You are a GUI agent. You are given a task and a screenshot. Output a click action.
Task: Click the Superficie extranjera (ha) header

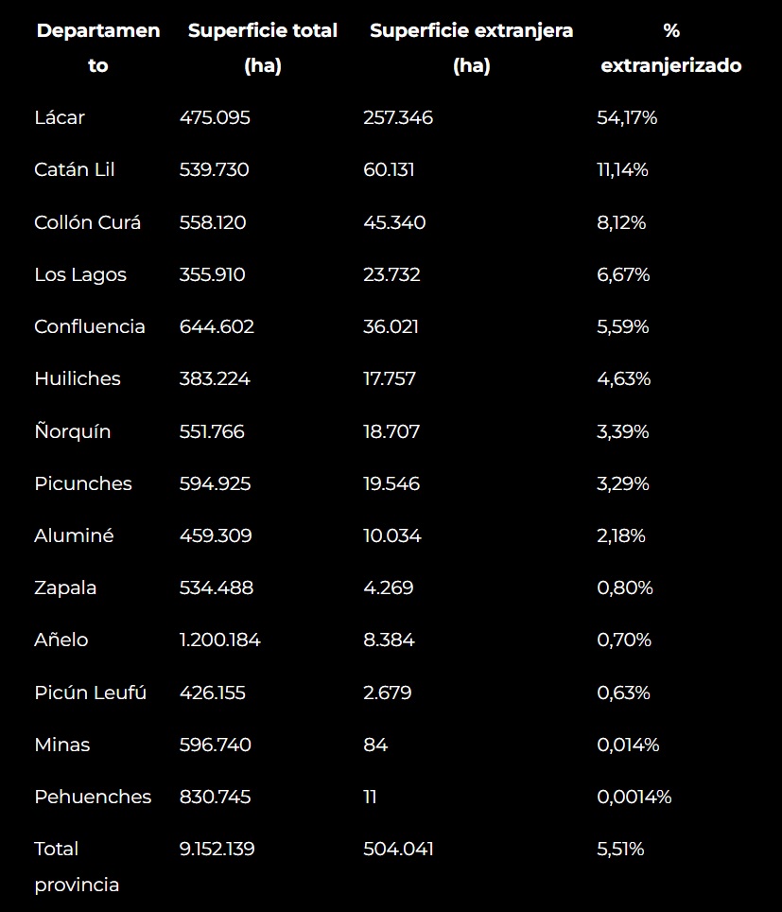(471, 47)
